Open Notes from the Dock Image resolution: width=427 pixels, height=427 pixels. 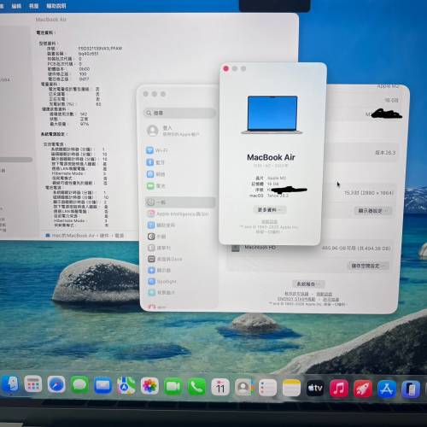point(291,388)
